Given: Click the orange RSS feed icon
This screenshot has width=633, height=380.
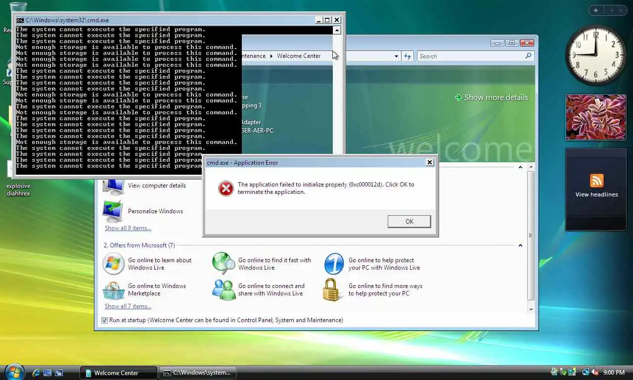Looking at the screenshot, I should (596, 181).
